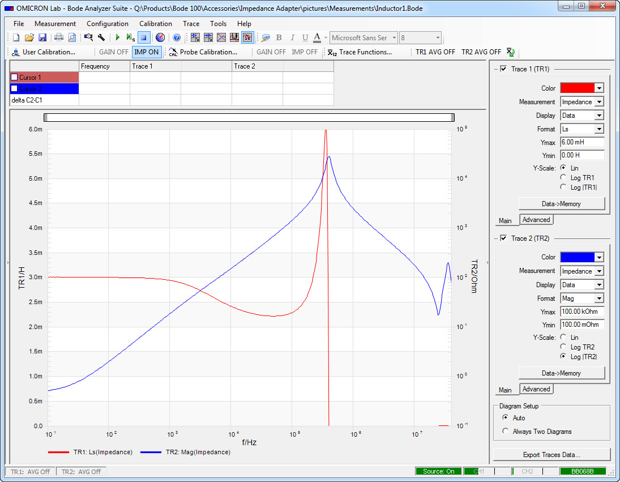This screenshot has height=482, width=620.
Task: Uncheck Trace 1 (TR1) checkbox
Action: [x=503, y=69]
